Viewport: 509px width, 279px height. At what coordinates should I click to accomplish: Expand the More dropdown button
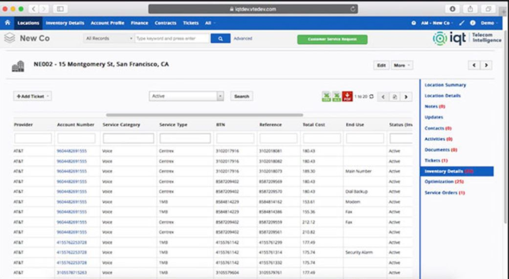click(402, 65)
